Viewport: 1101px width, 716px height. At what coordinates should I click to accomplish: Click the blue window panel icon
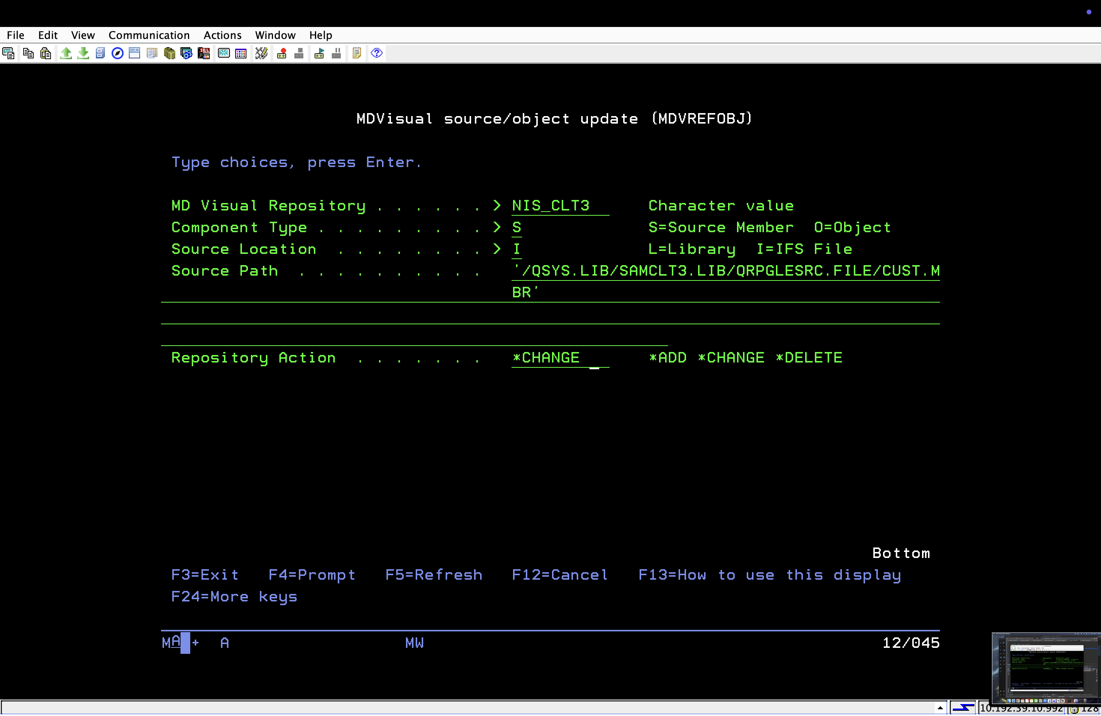[x=134, y=53]
